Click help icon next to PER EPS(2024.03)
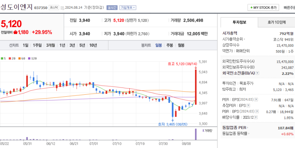This screenshot has width=295, height=148. click(256, 99)
